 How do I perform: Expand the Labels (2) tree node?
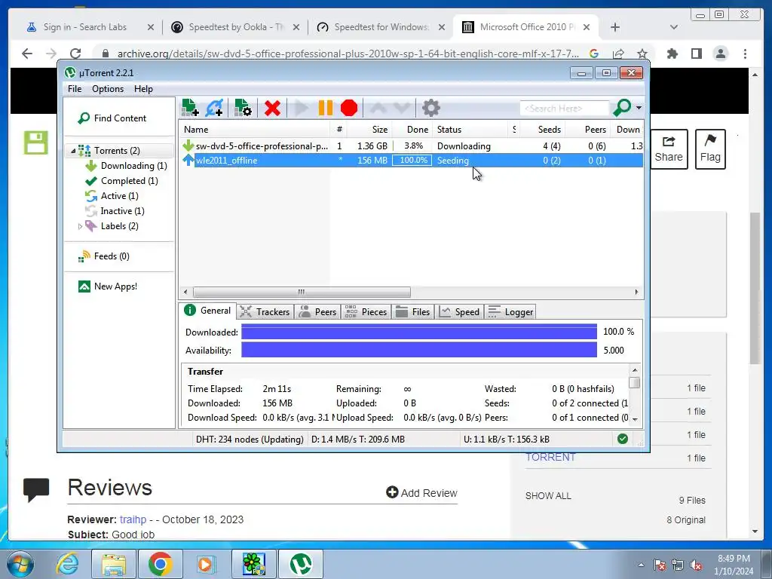(80, 226)
